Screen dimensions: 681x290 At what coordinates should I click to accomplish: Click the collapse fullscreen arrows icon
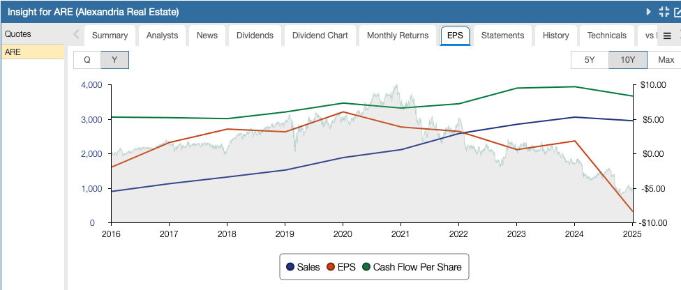pyautogui.click(x=663, y=12)
